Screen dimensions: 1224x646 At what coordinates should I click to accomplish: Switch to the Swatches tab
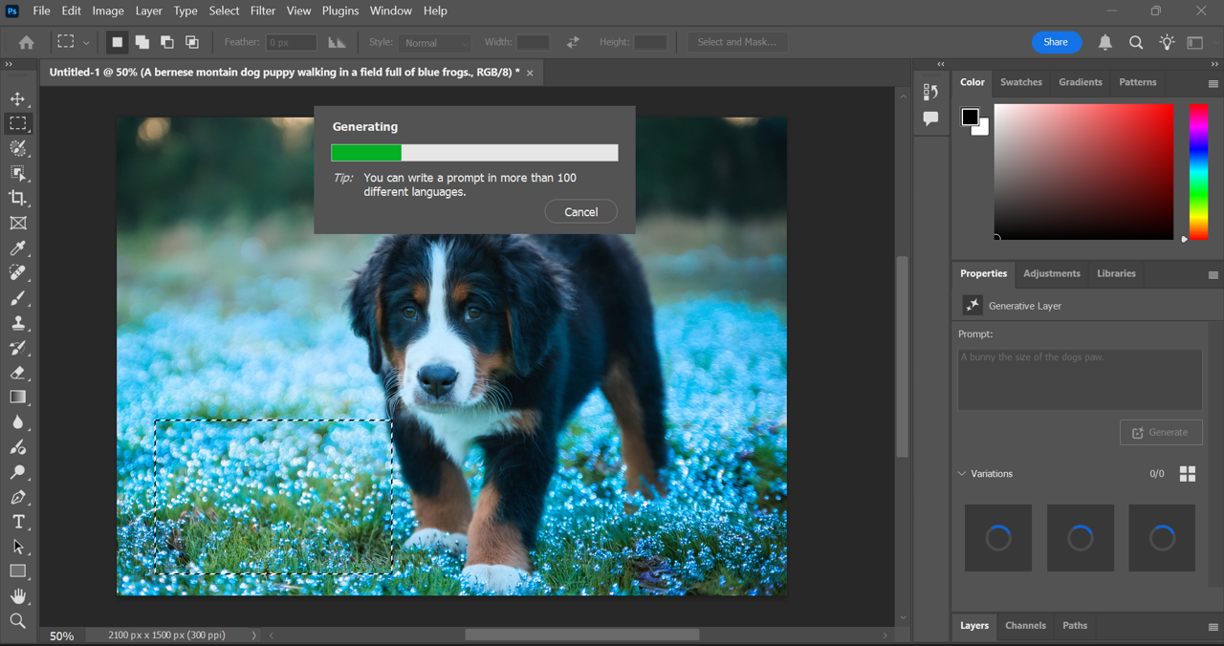pos(1020,82)
